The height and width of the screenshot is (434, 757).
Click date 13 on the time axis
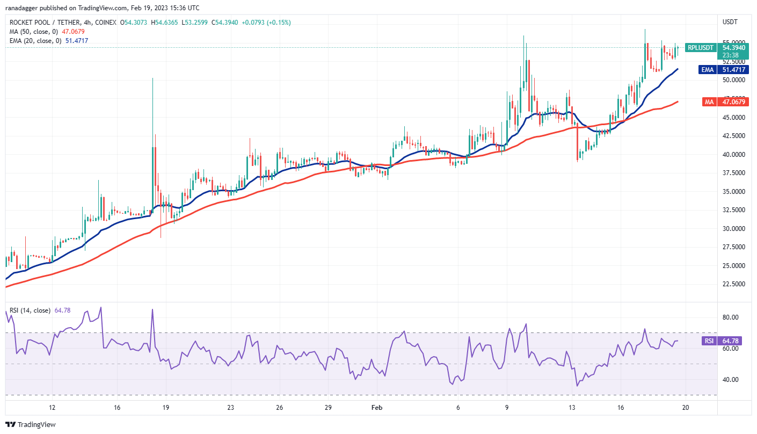click(573, 408)
